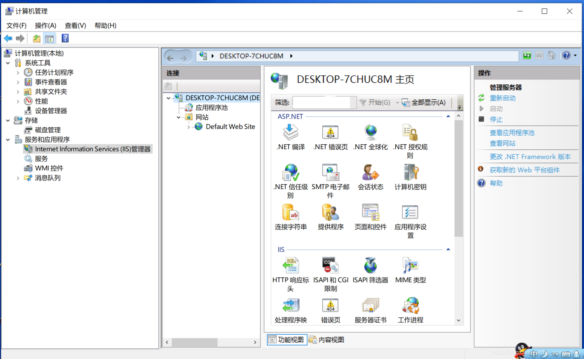This screenshot has width=584, height=359.
Task: Click the blue back arrow in toolbar
Action: (8, 38)
